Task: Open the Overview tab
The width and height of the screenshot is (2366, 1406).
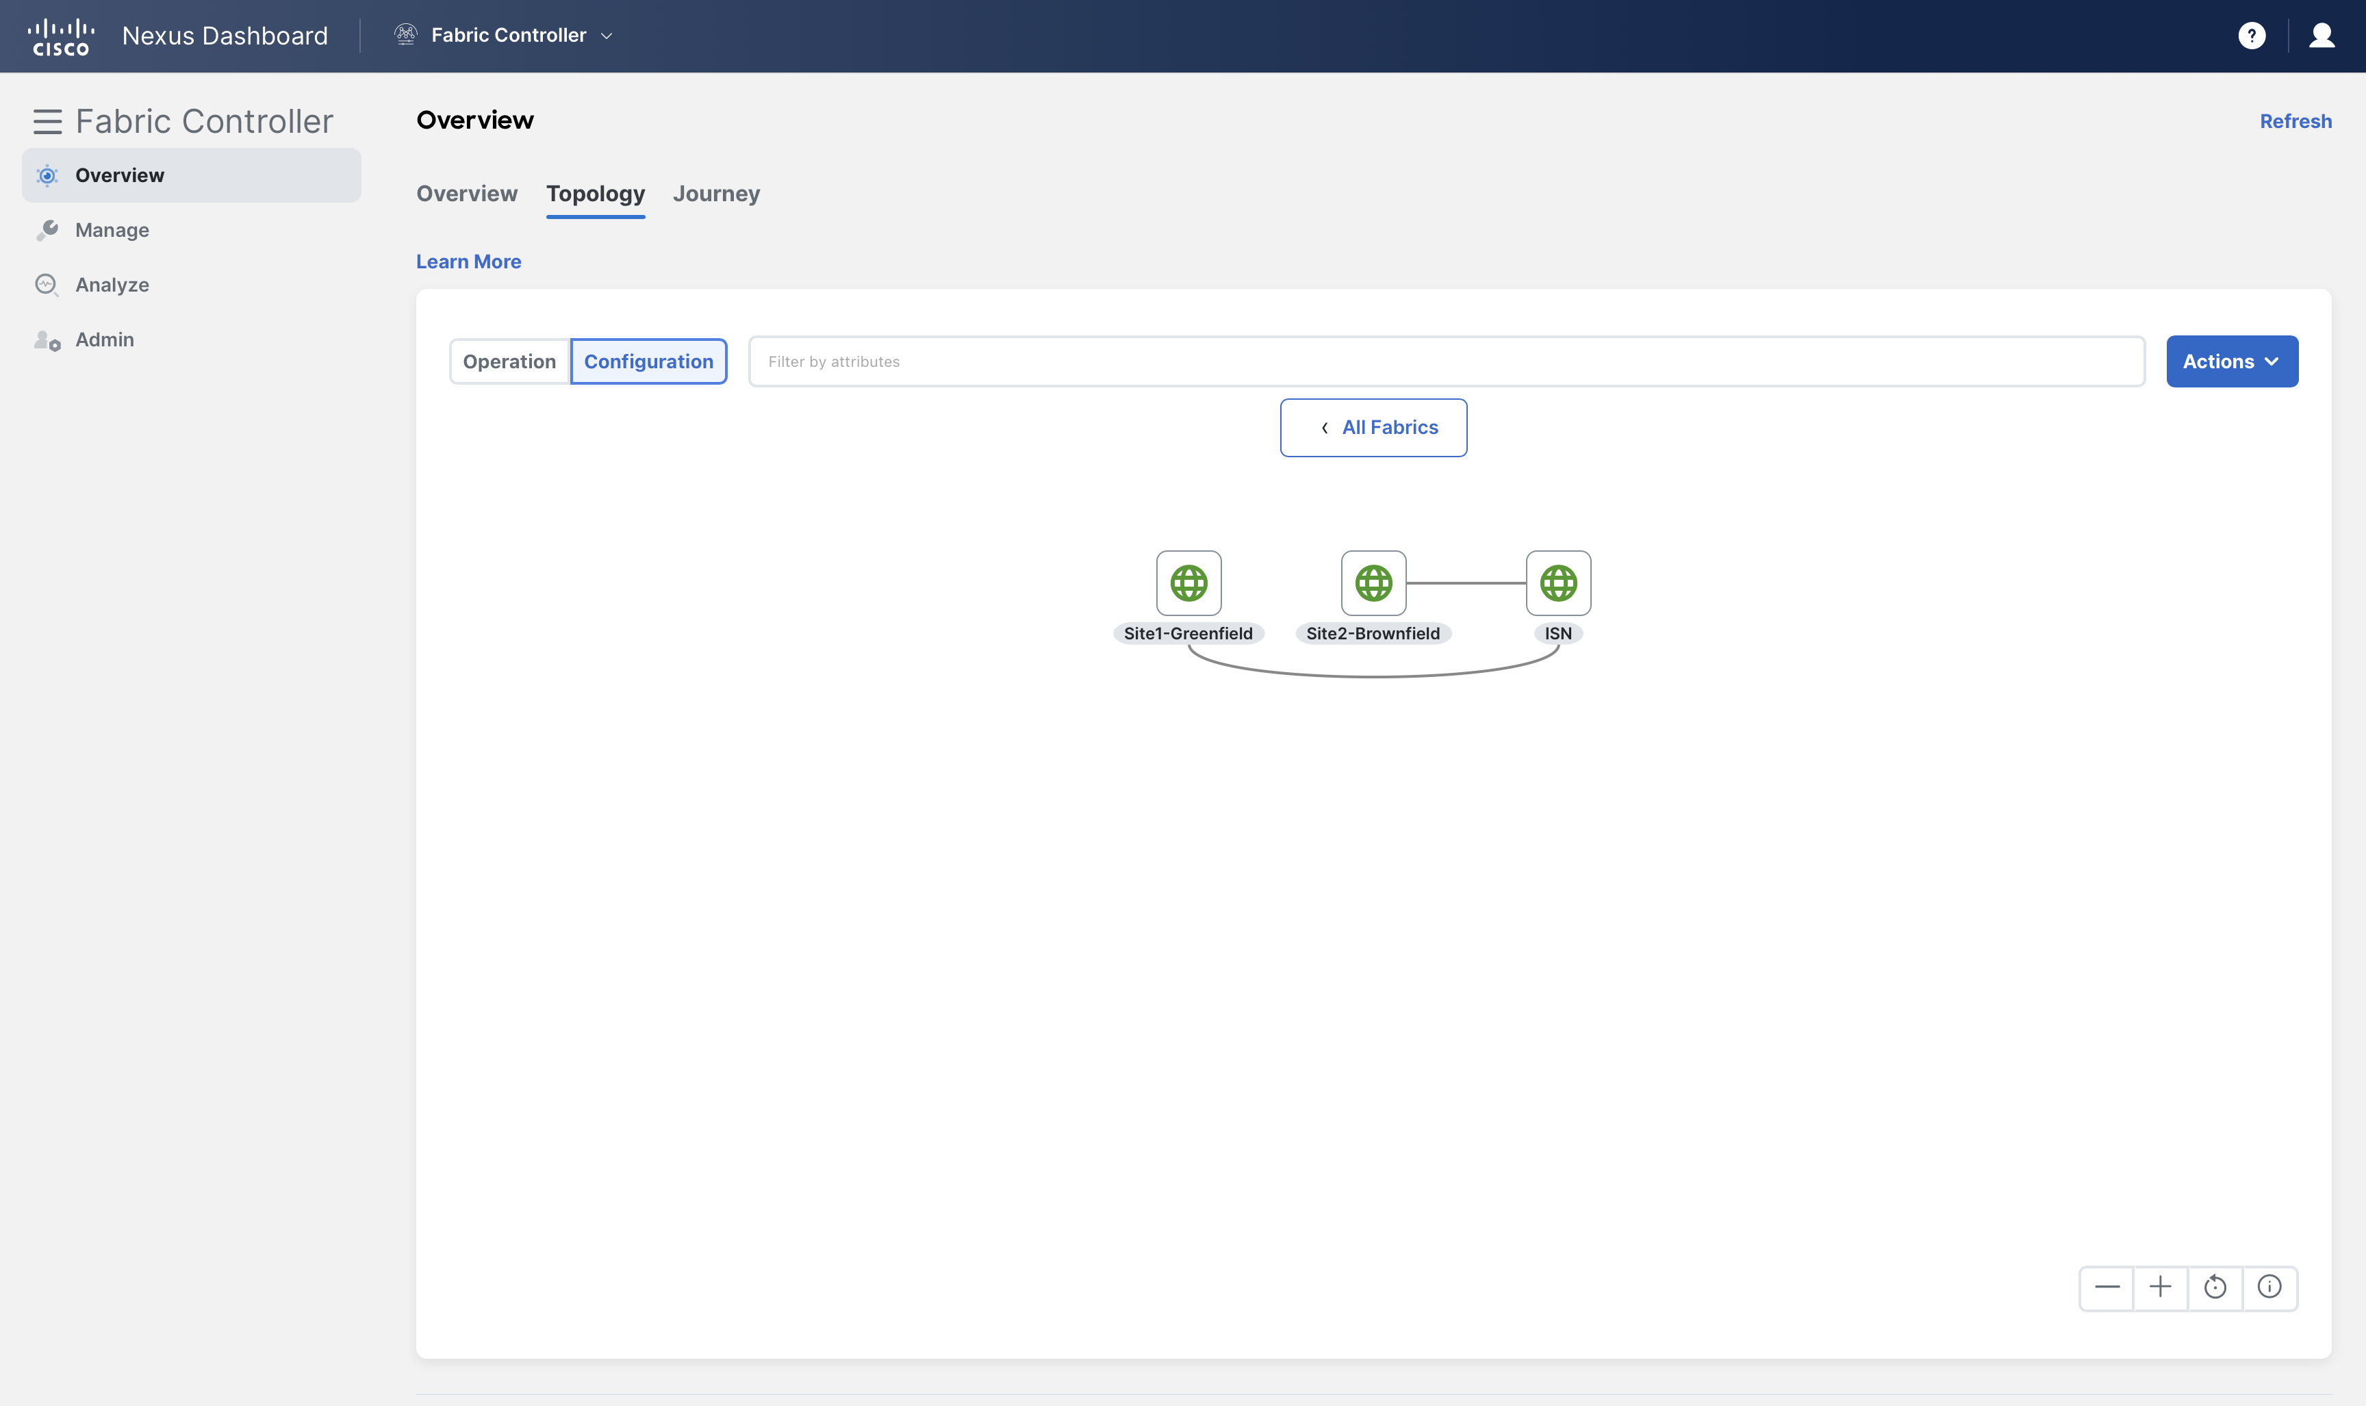Action: point(467,193)
